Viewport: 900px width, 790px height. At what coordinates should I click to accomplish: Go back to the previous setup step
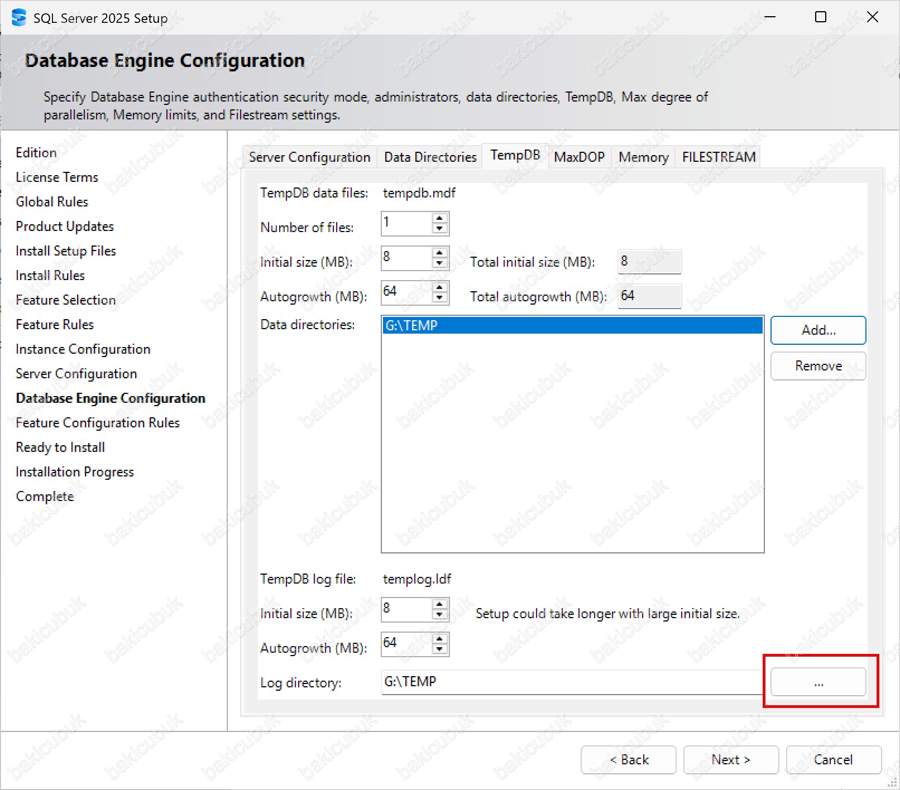pos(628,760)
